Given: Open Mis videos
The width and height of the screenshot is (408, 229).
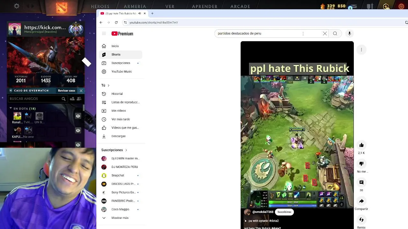Looking at the screenshot, I should (120, 111).
